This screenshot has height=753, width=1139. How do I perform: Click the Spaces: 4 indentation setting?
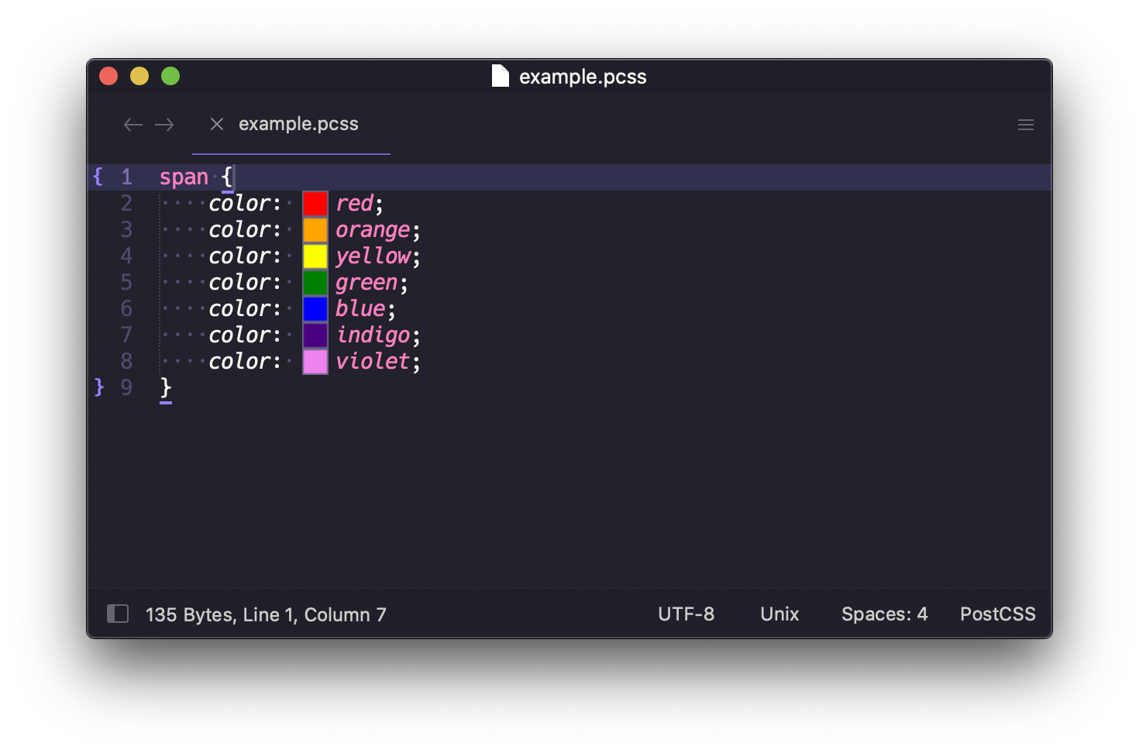(884, 614)
